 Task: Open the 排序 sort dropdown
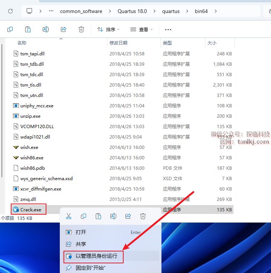(x=108, y=29)
